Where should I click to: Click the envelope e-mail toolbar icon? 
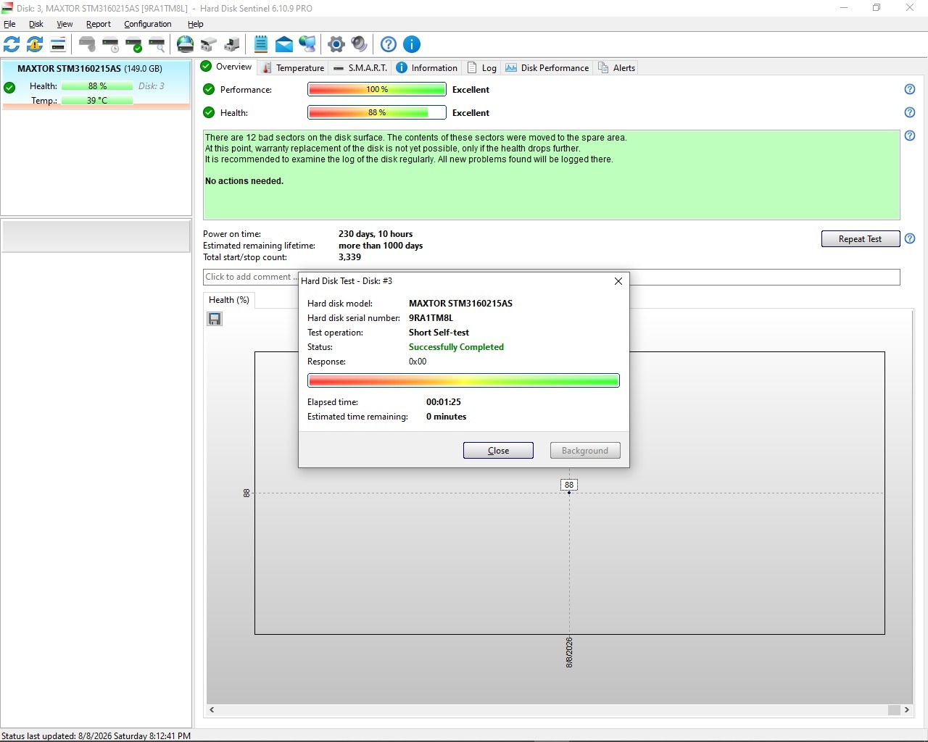[x=284, y=44]
